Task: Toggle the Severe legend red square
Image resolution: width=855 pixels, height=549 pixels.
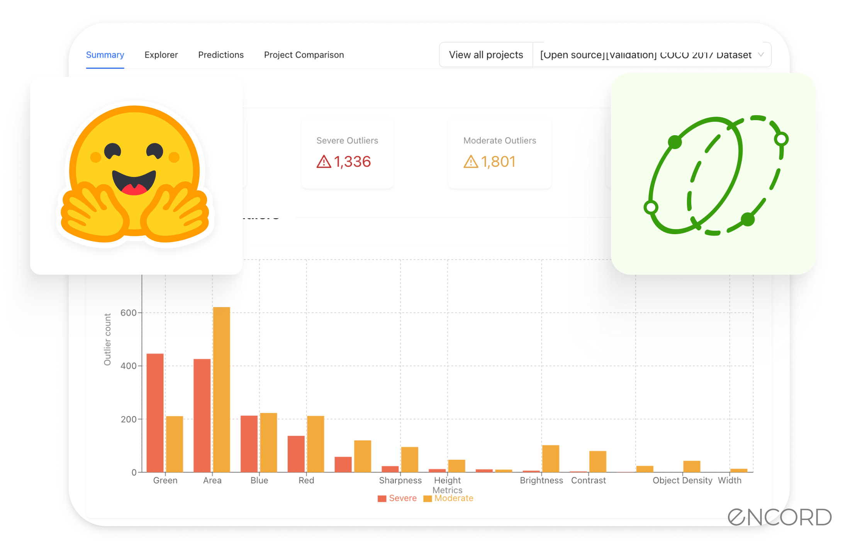Action: (382, 499)
